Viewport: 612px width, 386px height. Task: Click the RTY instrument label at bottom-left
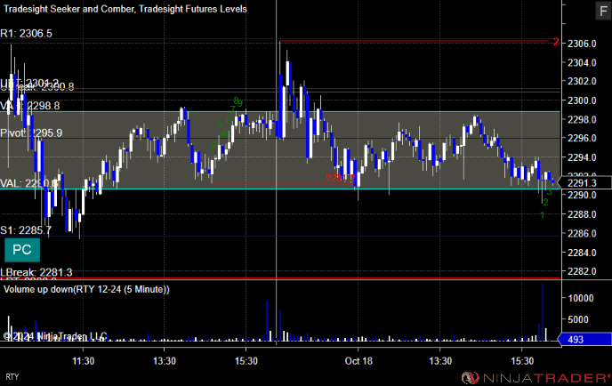point(12,376)
